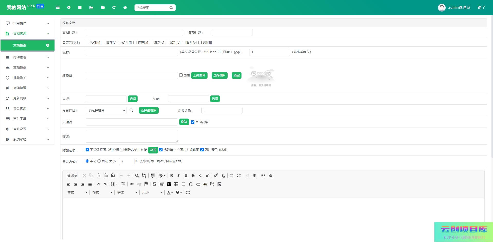Check the 头条[h] attribute checkbox
The height and width of the screenshot is (242, 493).
pyautogui.click(x=87, y=43)
